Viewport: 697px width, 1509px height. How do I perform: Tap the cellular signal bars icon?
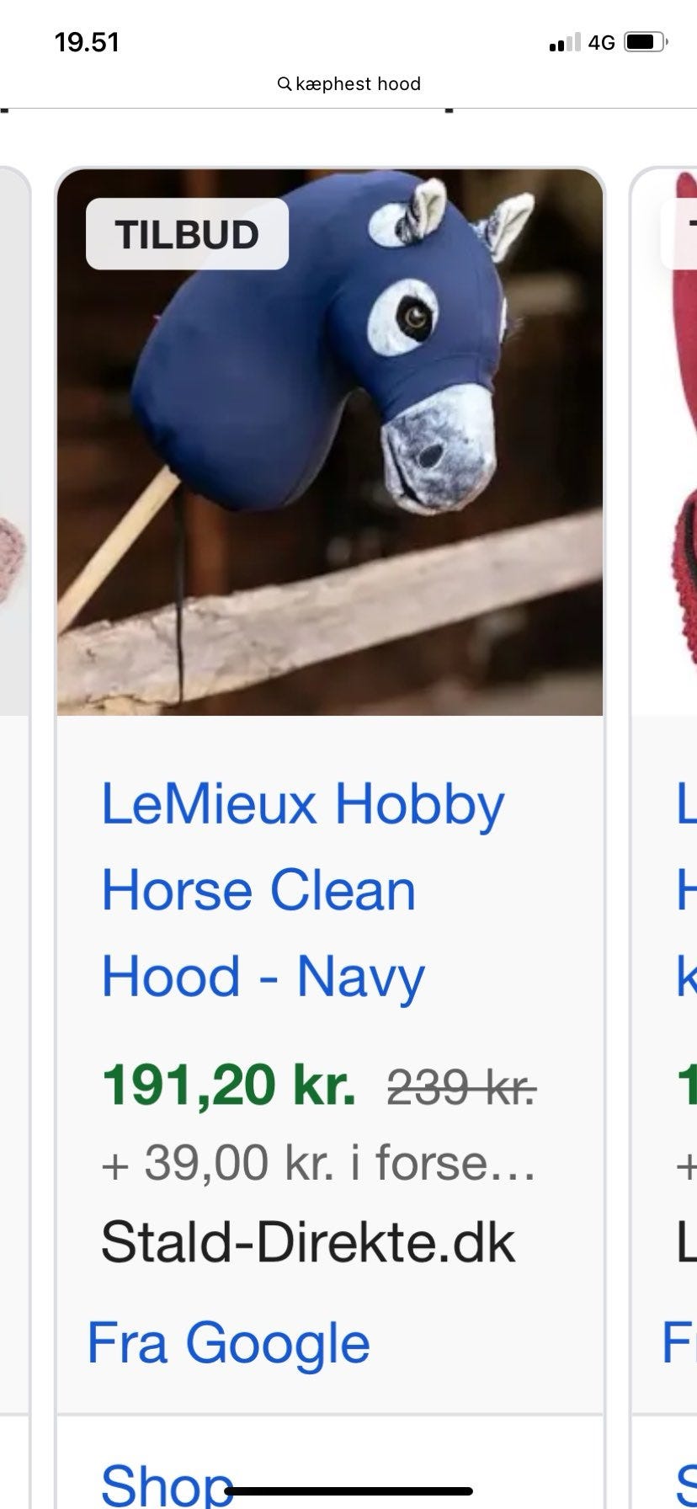[564, 42]
